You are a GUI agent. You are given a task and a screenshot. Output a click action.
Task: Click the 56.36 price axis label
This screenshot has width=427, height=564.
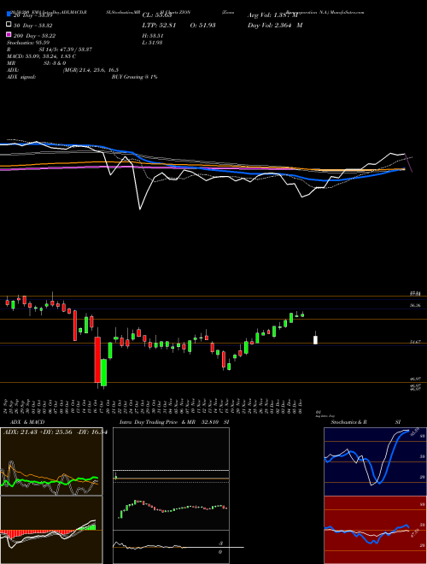click(x=415, y=305)
